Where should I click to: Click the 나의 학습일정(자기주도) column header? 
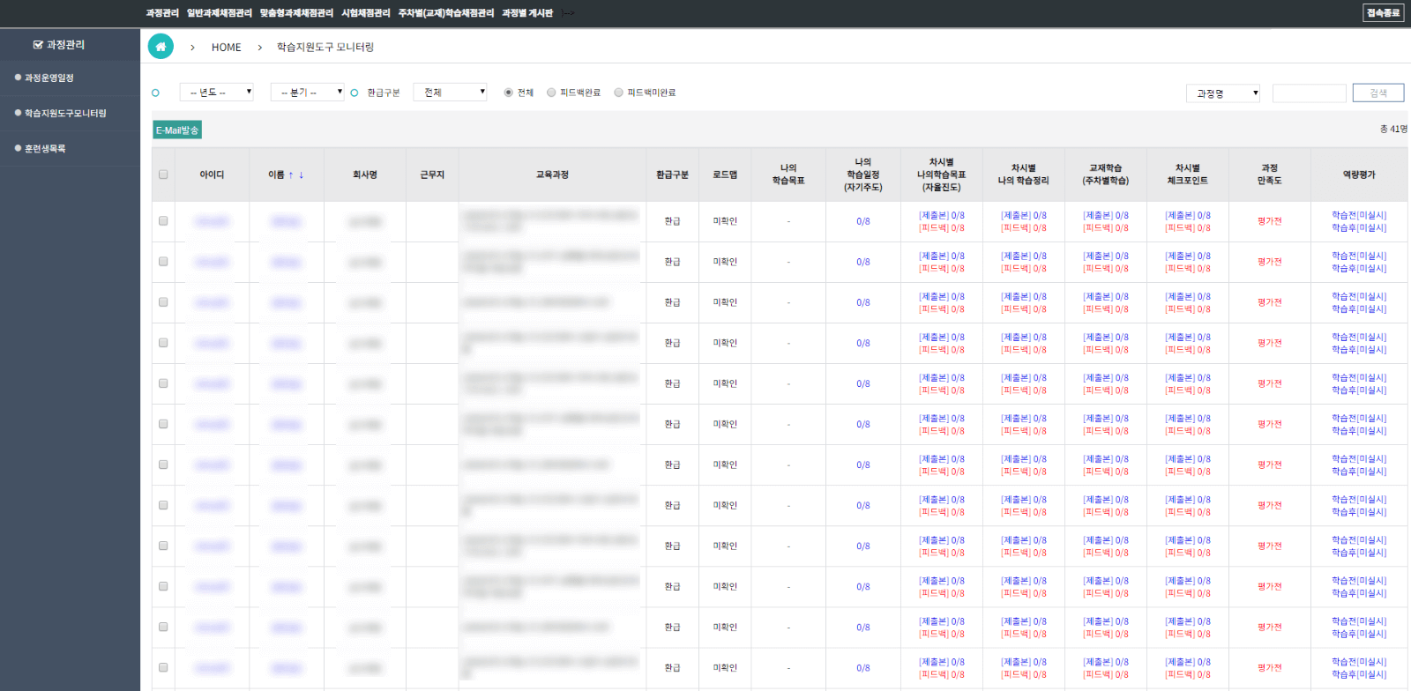863,175
